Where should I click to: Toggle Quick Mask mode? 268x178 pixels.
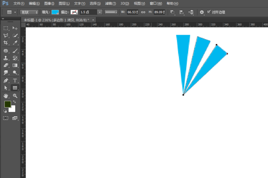(6, 118)
